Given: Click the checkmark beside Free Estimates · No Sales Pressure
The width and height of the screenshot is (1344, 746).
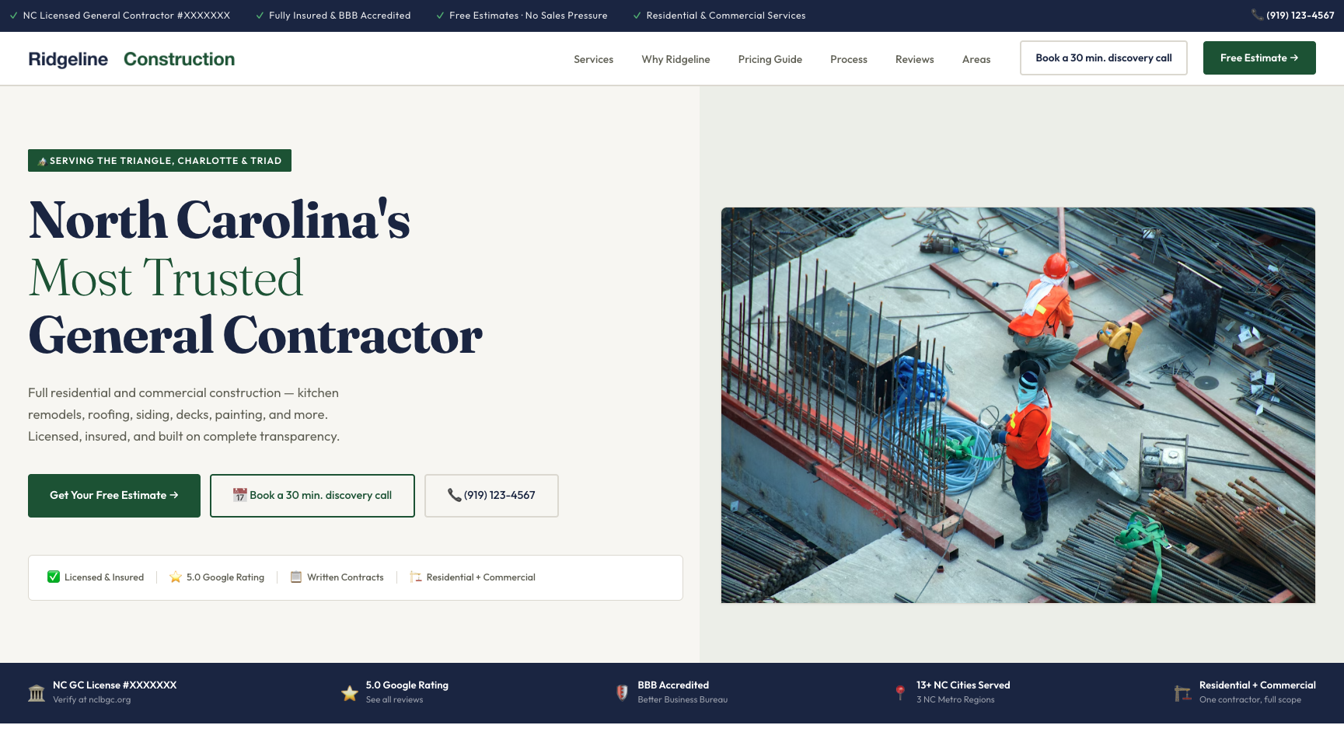Looking at the screenshot, I should pyautogui.click(x=441, y=15).
